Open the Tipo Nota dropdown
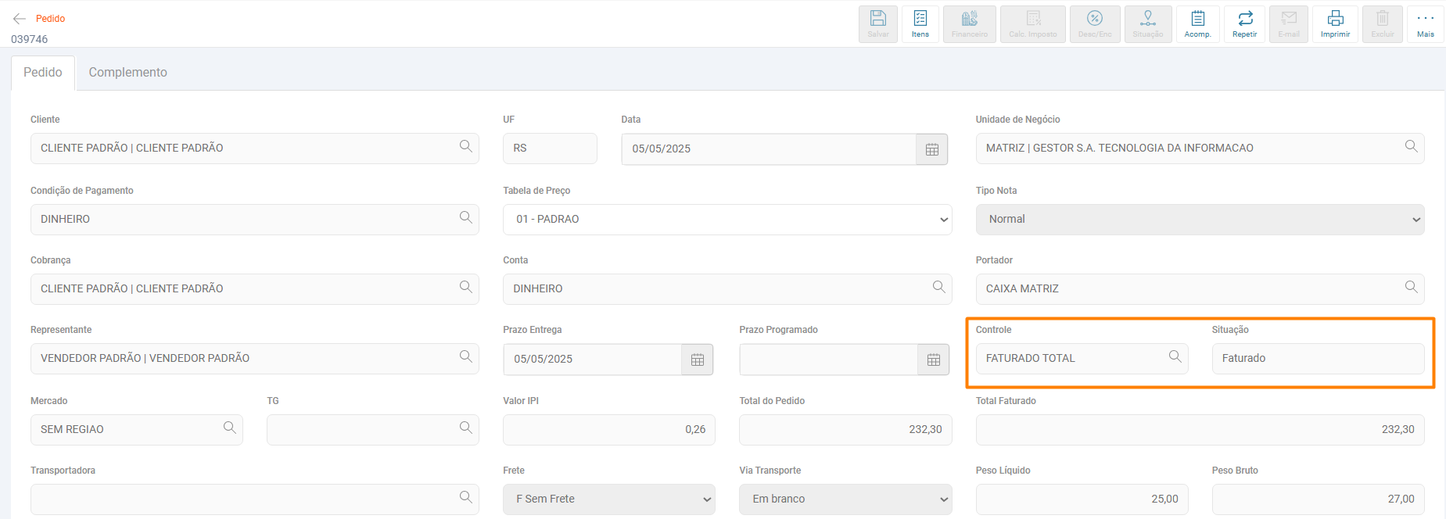The width and height of the screenshot is (1446, 519). tap(1199, 220)
